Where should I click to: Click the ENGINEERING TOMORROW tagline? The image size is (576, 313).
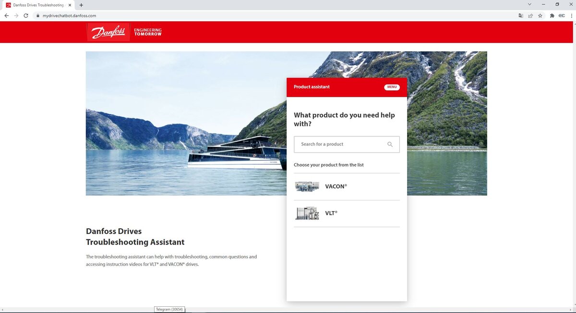tap(148, 32)
